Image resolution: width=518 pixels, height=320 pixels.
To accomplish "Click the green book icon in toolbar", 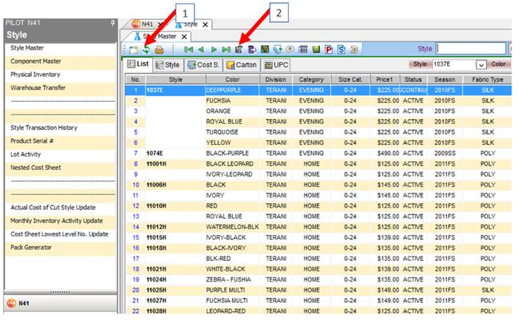I will coord(316,50).
